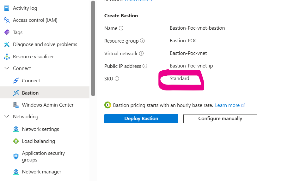
Task: Click the Load balancing diamond icon
Action: [16, 141]
